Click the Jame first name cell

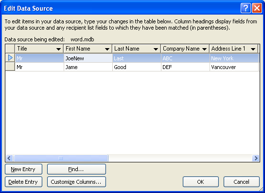pyautogui.click(x=88, y=67)
